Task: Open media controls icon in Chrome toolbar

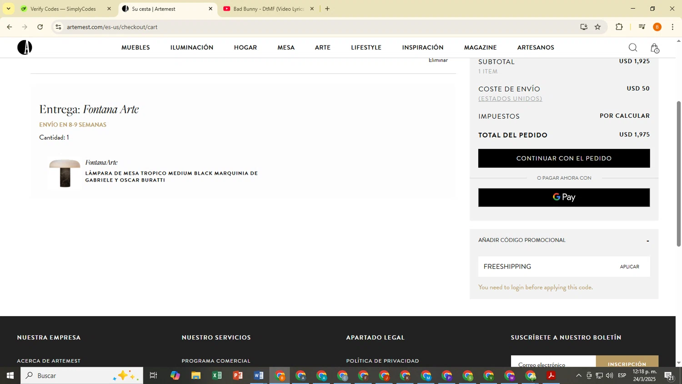Action: (x=642, y=27)
